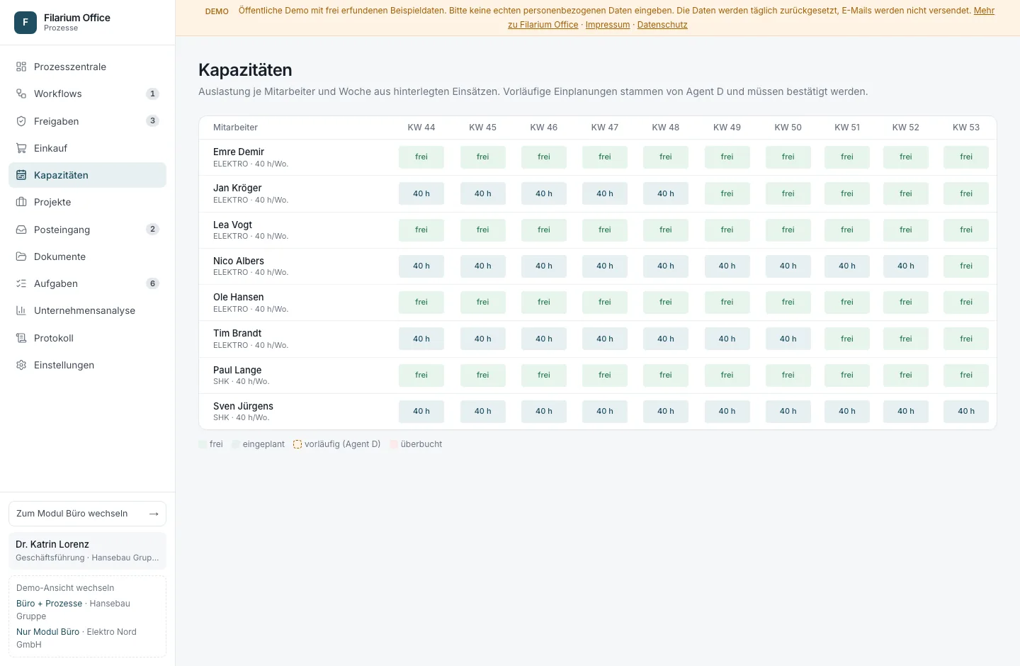The height and width of the screenshot is (666, 1020).
Task: Click the frei legend swatch
Action: pyautogui.click(x=203, y=444)
